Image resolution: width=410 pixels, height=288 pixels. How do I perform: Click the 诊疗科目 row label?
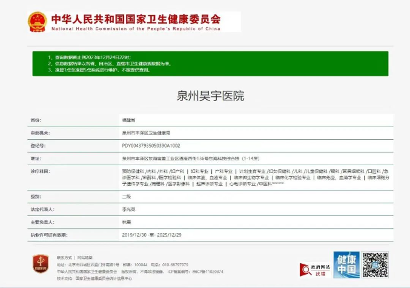[x=40, y=172]
